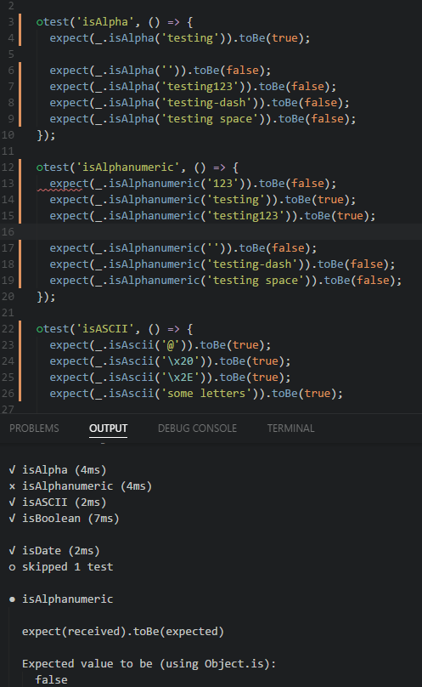Click the isAlpha('testing-dash') expect line
The image size is (422, 687).
(x=200, y=103)
